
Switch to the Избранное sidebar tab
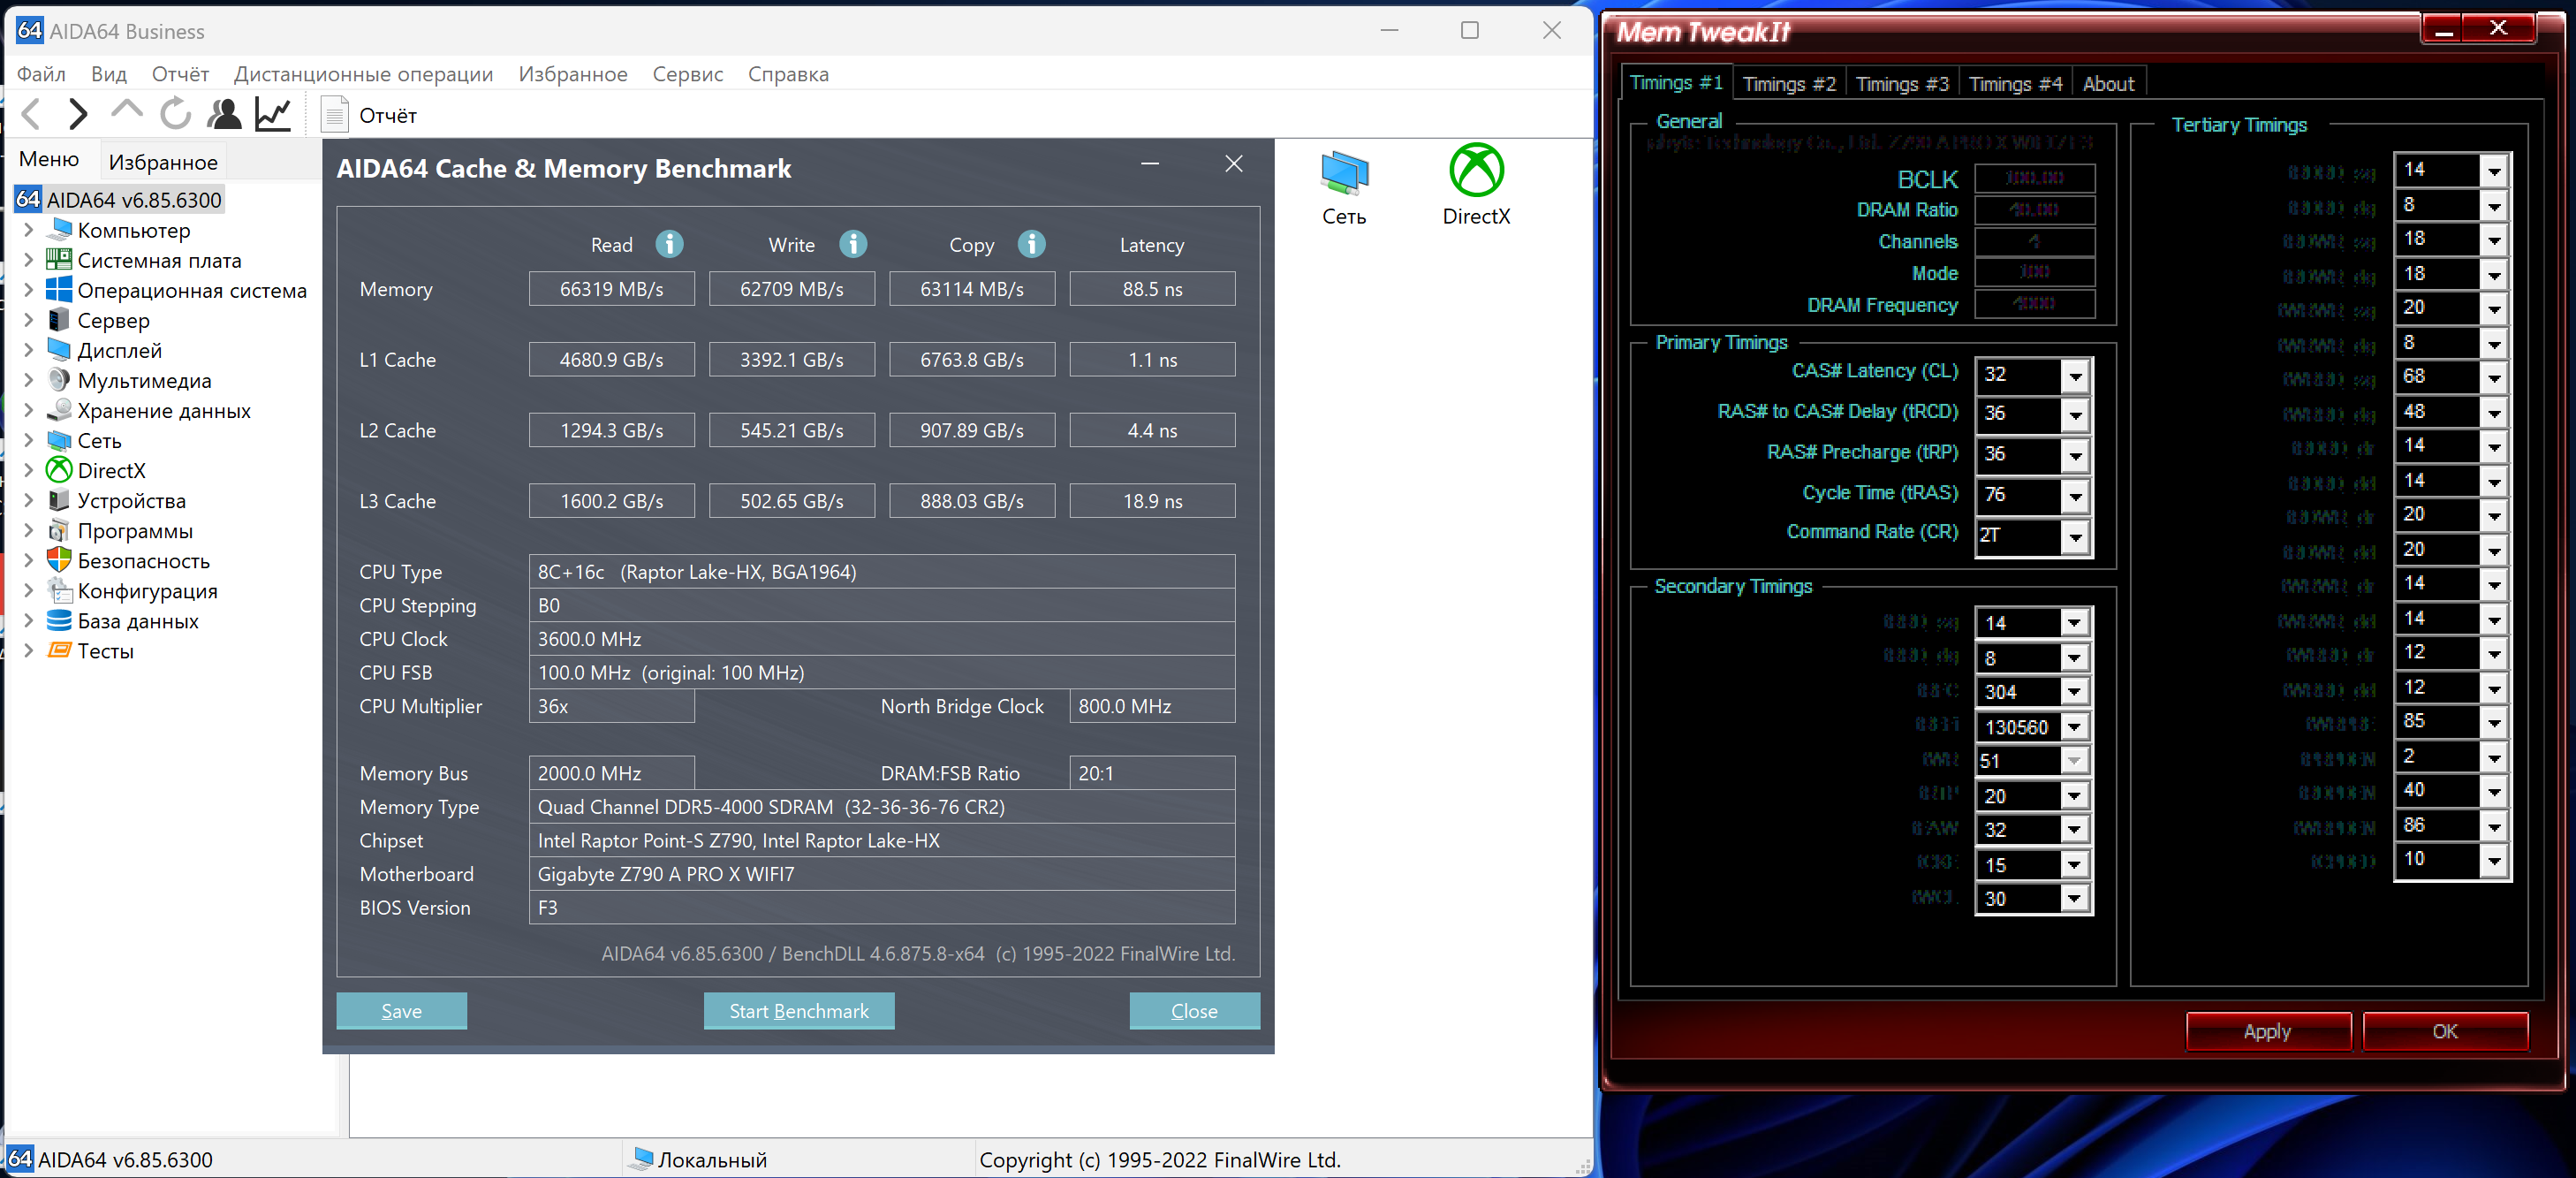[163, 162]
